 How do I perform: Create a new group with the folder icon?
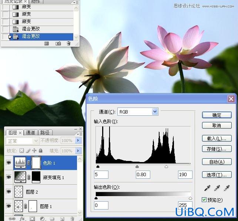pos(52,218)
